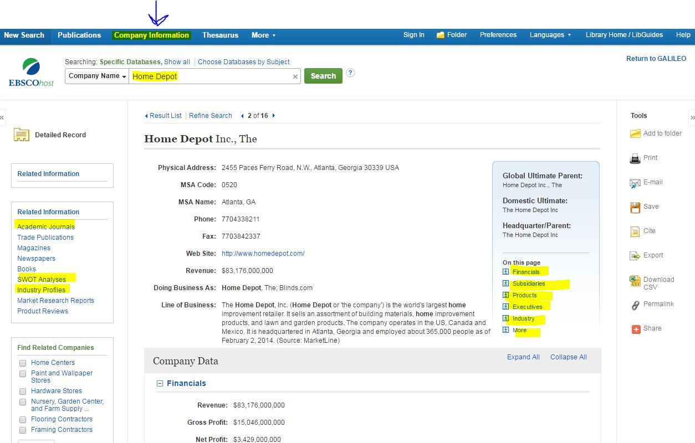This screenshot has width=695, height=443.
Task: Clear the Home Depot search text
Action: (x=295, y=76)
